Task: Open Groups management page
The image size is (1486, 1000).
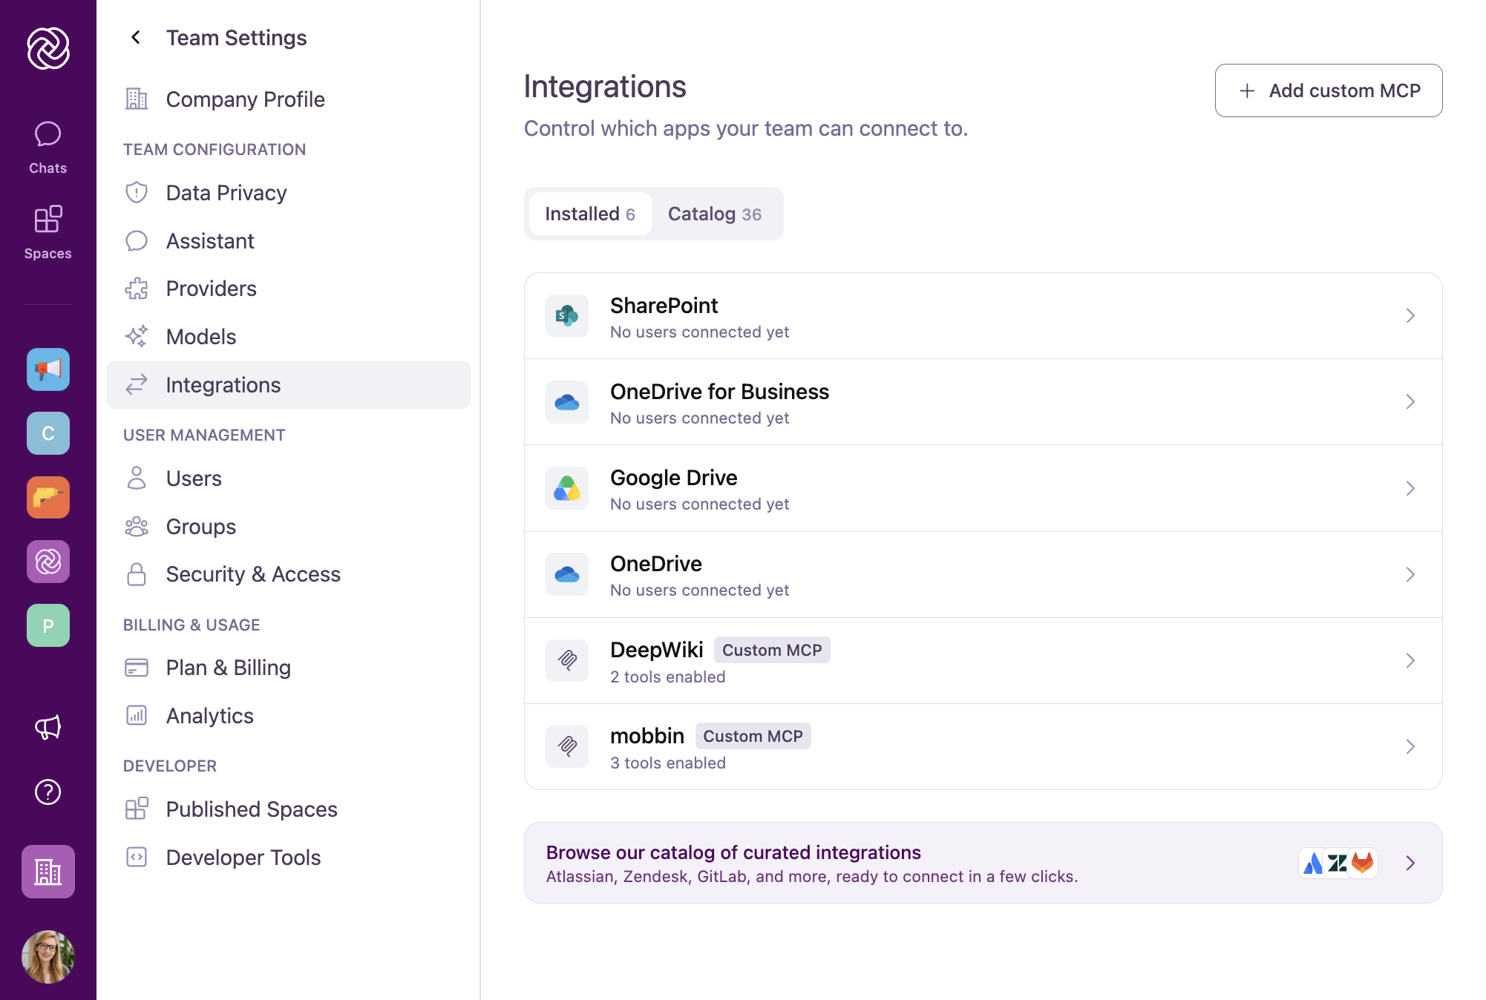Action: pos(289,527)
